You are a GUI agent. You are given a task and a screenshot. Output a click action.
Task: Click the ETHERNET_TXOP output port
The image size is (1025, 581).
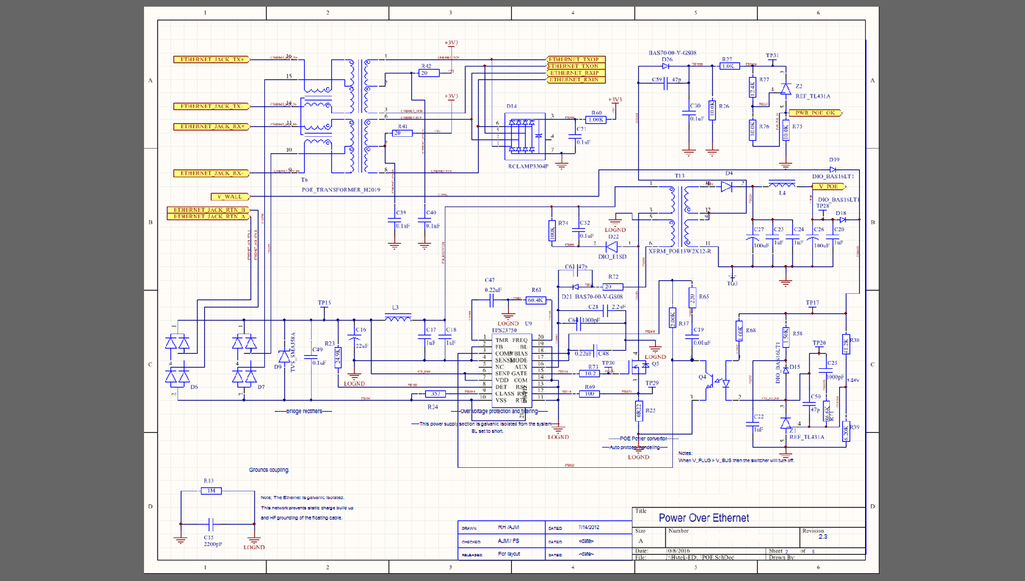pos(576,59)
